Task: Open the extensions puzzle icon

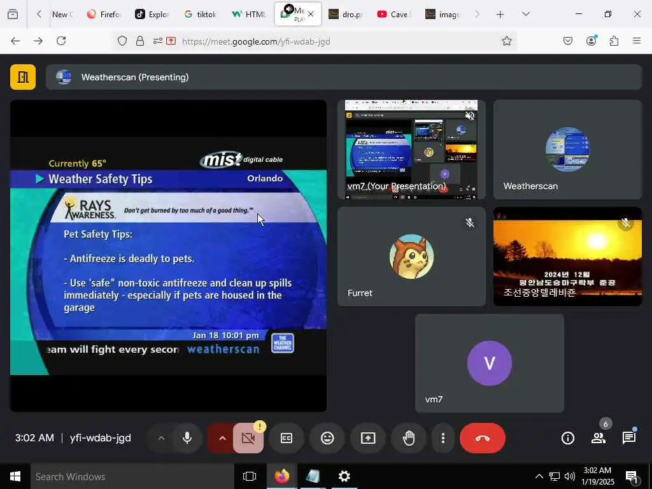Action: pos(614,41)
